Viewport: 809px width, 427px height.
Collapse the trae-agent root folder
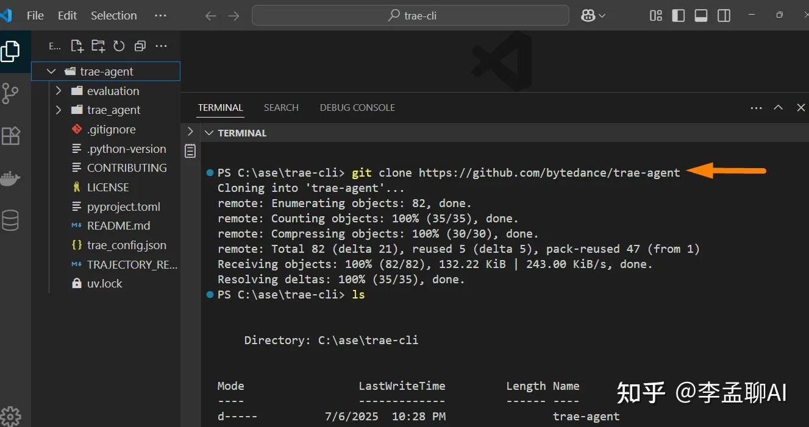click(x=52, y=71)
